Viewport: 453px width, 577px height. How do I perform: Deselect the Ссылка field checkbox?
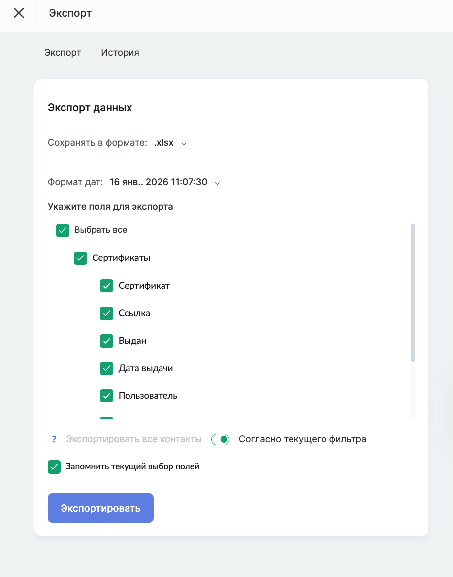click(106, 313)
